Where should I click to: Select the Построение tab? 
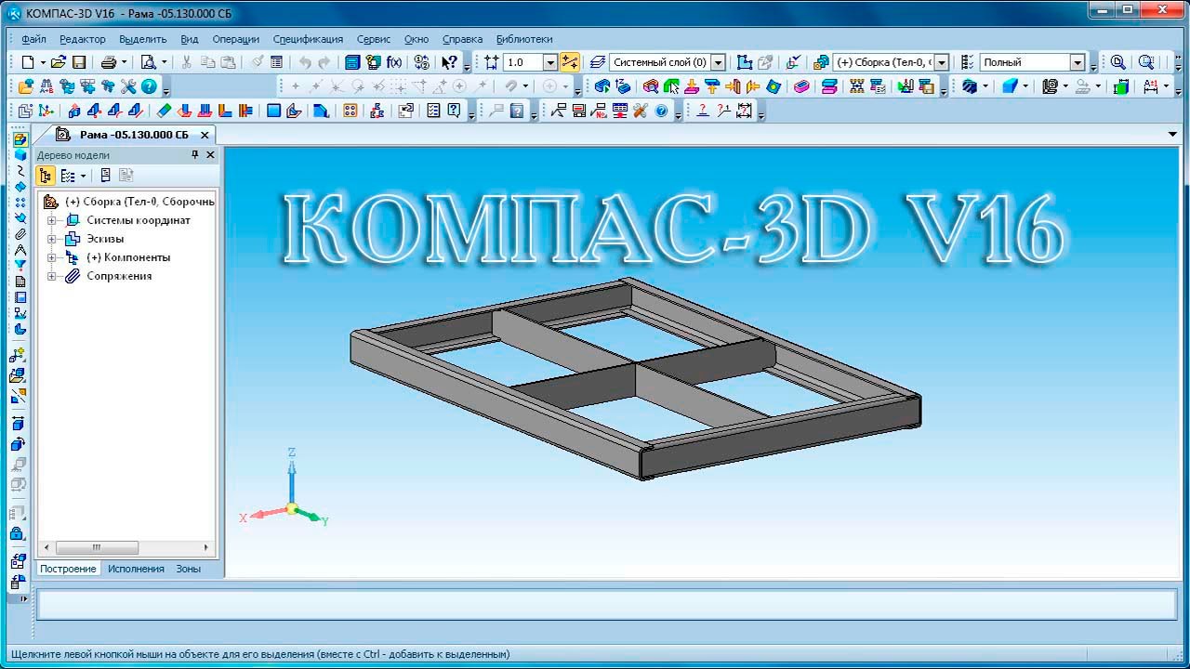click(x=68, y=569)
